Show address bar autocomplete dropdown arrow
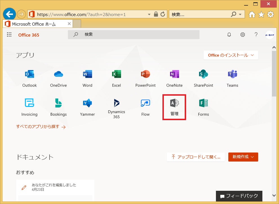279x204 pixels. (x=149, y=14)
